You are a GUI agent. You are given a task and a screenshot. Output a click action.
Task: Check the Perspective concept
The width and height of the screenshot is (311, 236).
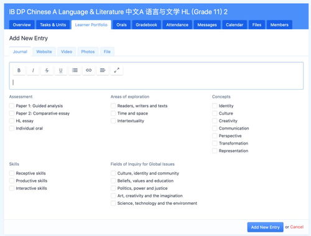tap(215, 136)
